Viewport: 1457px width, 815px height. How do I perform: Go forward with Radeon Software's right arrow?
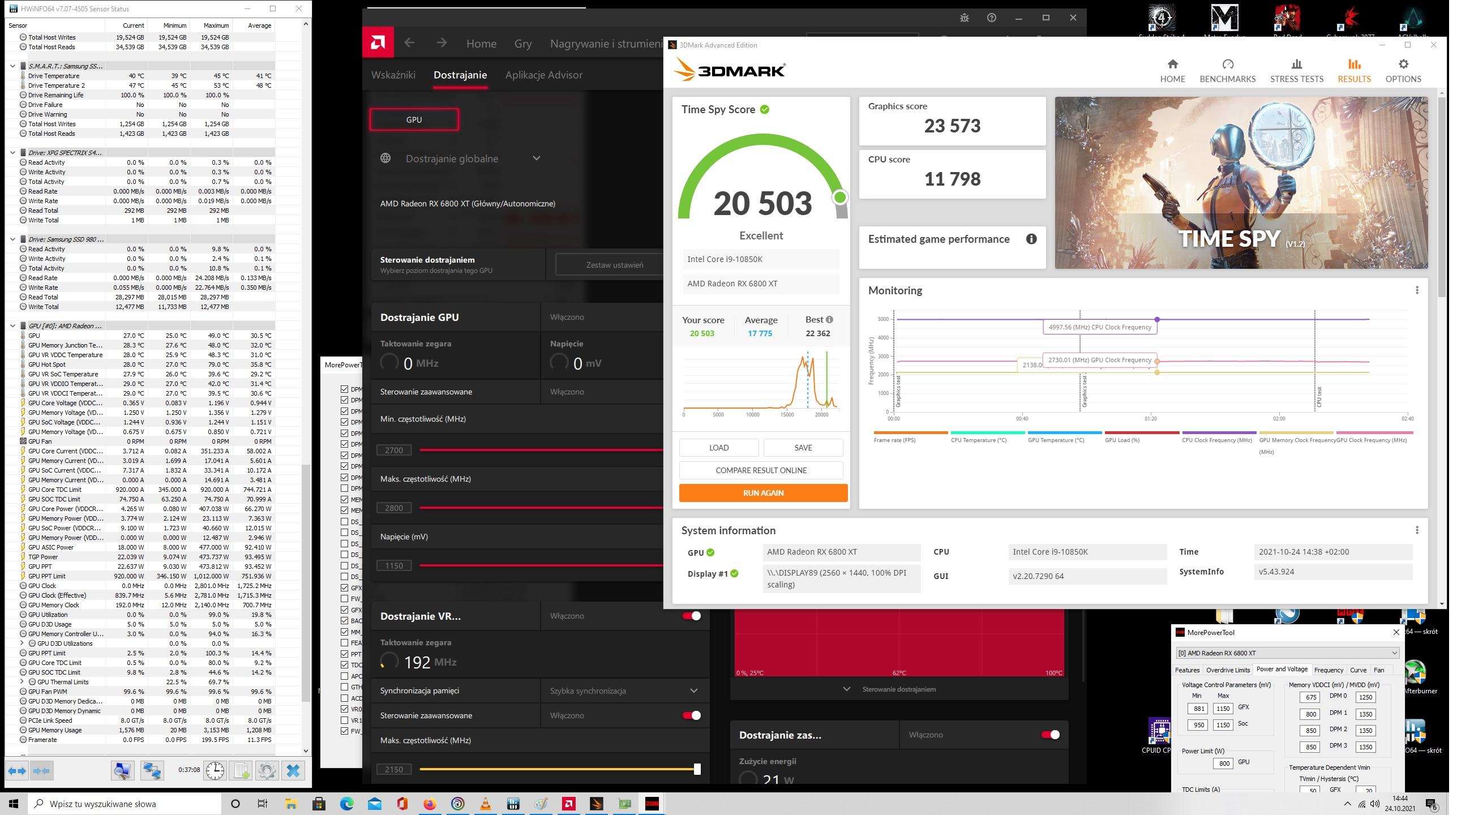coord(442,43)
